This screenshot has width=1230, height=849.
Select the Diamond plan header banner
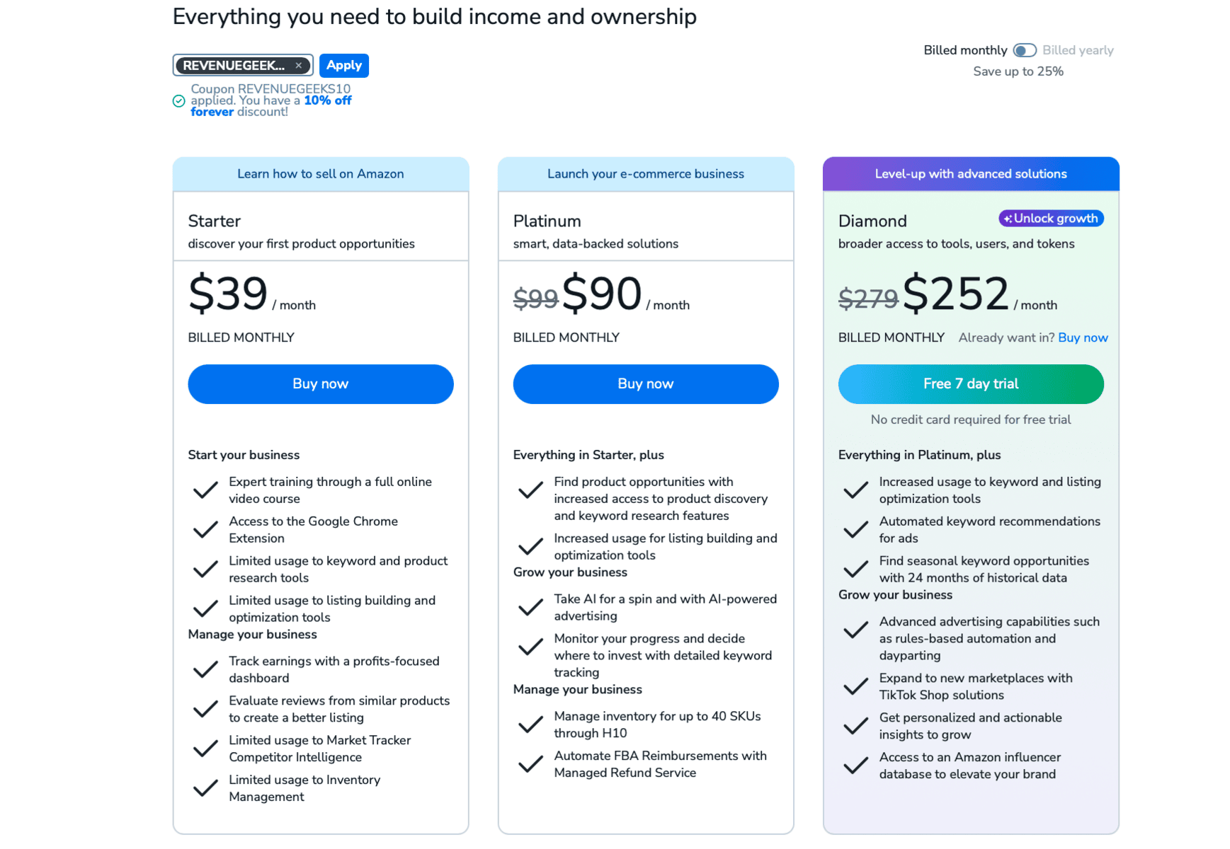coord(970,174)
